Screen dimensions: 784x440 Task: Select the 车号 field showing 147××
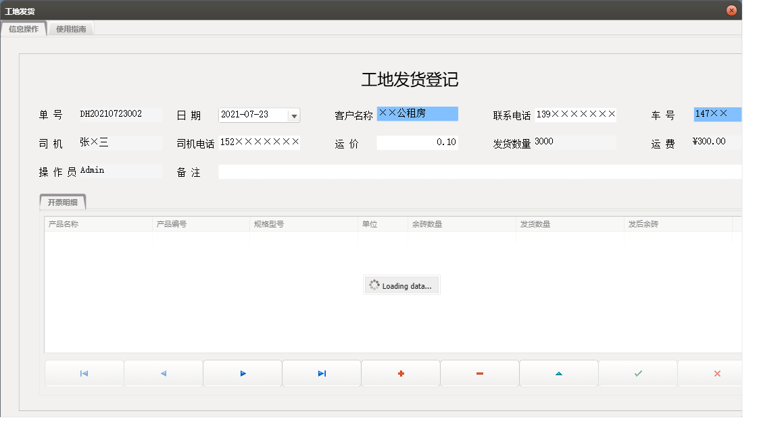tap(717, 115)
